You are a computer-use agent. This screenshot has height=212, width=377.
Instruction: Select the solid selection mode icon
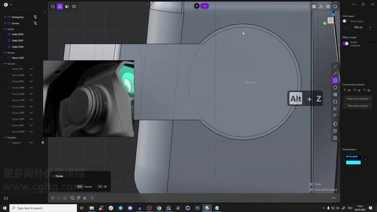click(x=74, y=6)
